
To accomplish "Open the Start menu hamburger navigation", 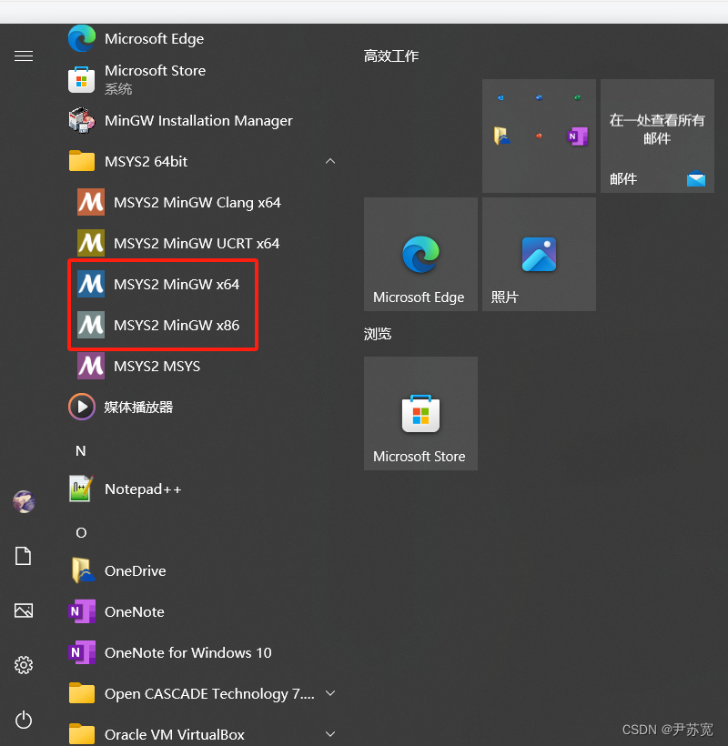I will click(x=24, y=55).
